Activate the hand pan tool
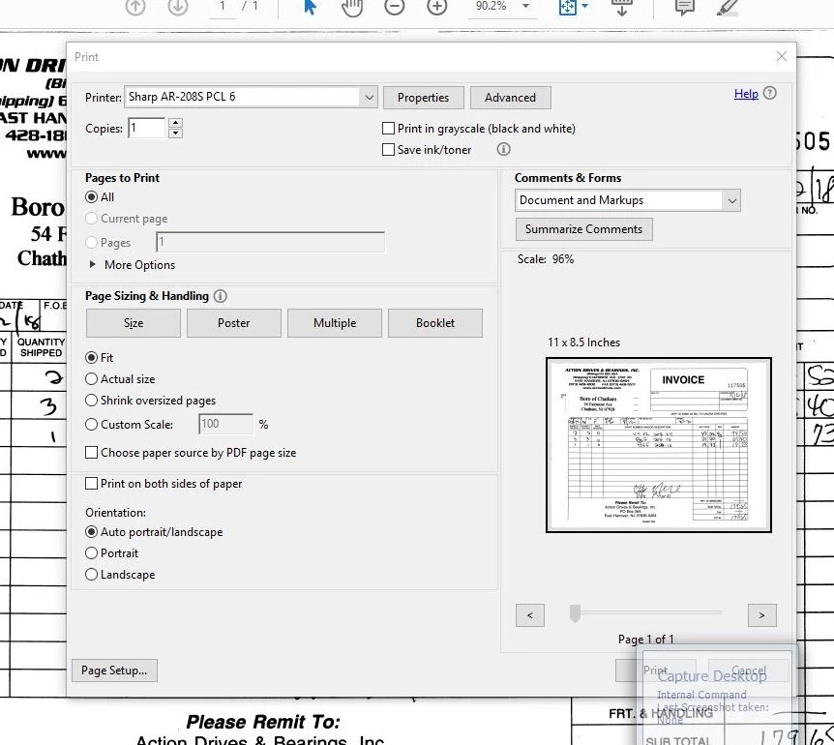 pos(352,7)
